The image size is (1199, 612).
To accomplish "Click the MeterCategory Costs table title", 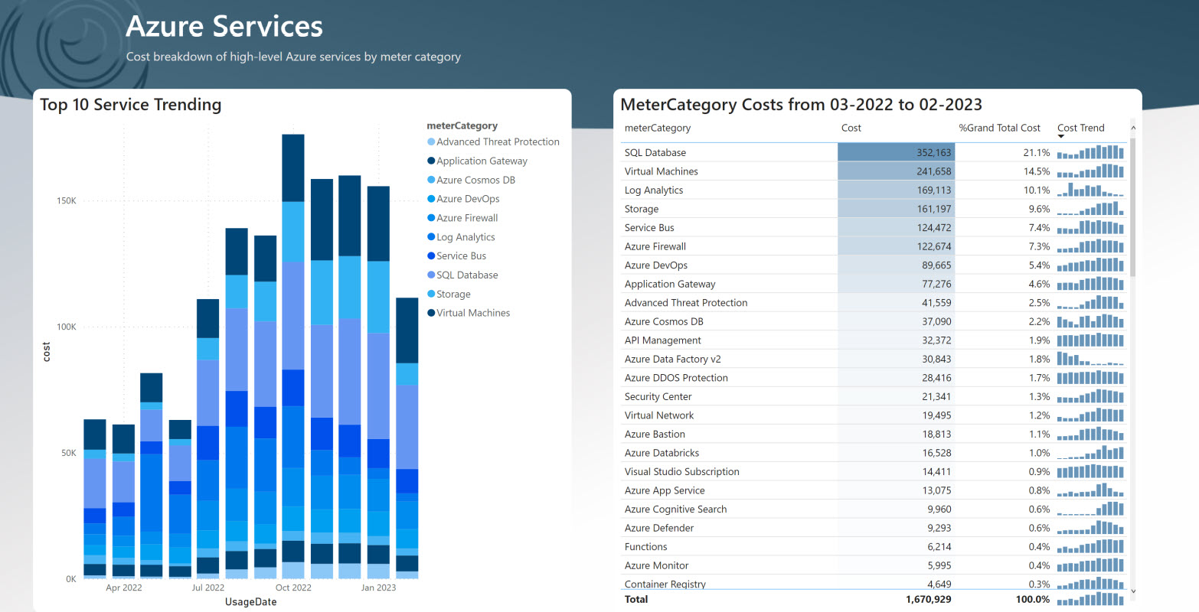I will click(801, 105).
